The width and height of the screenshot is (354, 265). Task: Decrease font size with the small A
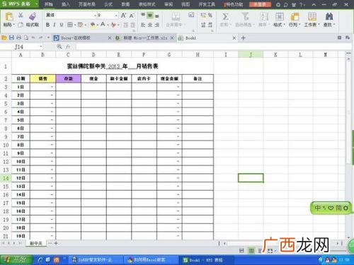(x=132, y=16)
